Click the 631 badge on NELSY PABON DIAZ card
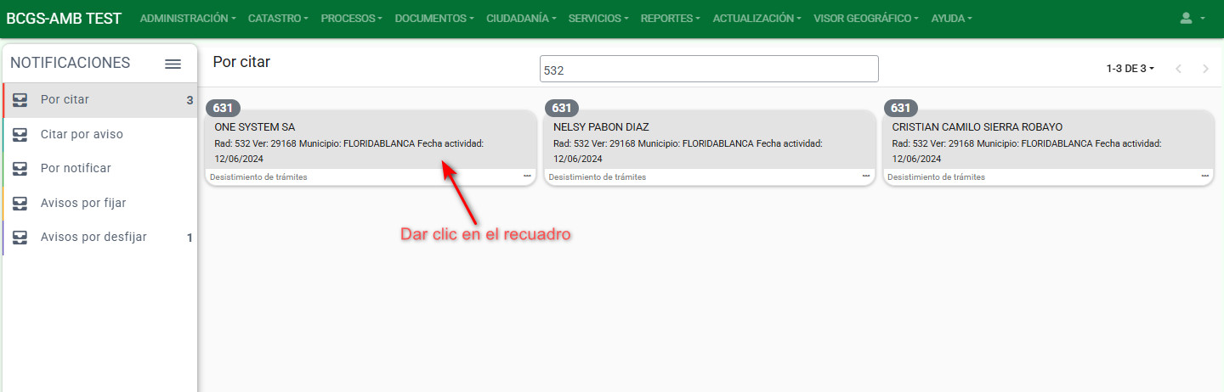Image resolution: width=1224 pixels, height=392 pixels. pos(562,108)
